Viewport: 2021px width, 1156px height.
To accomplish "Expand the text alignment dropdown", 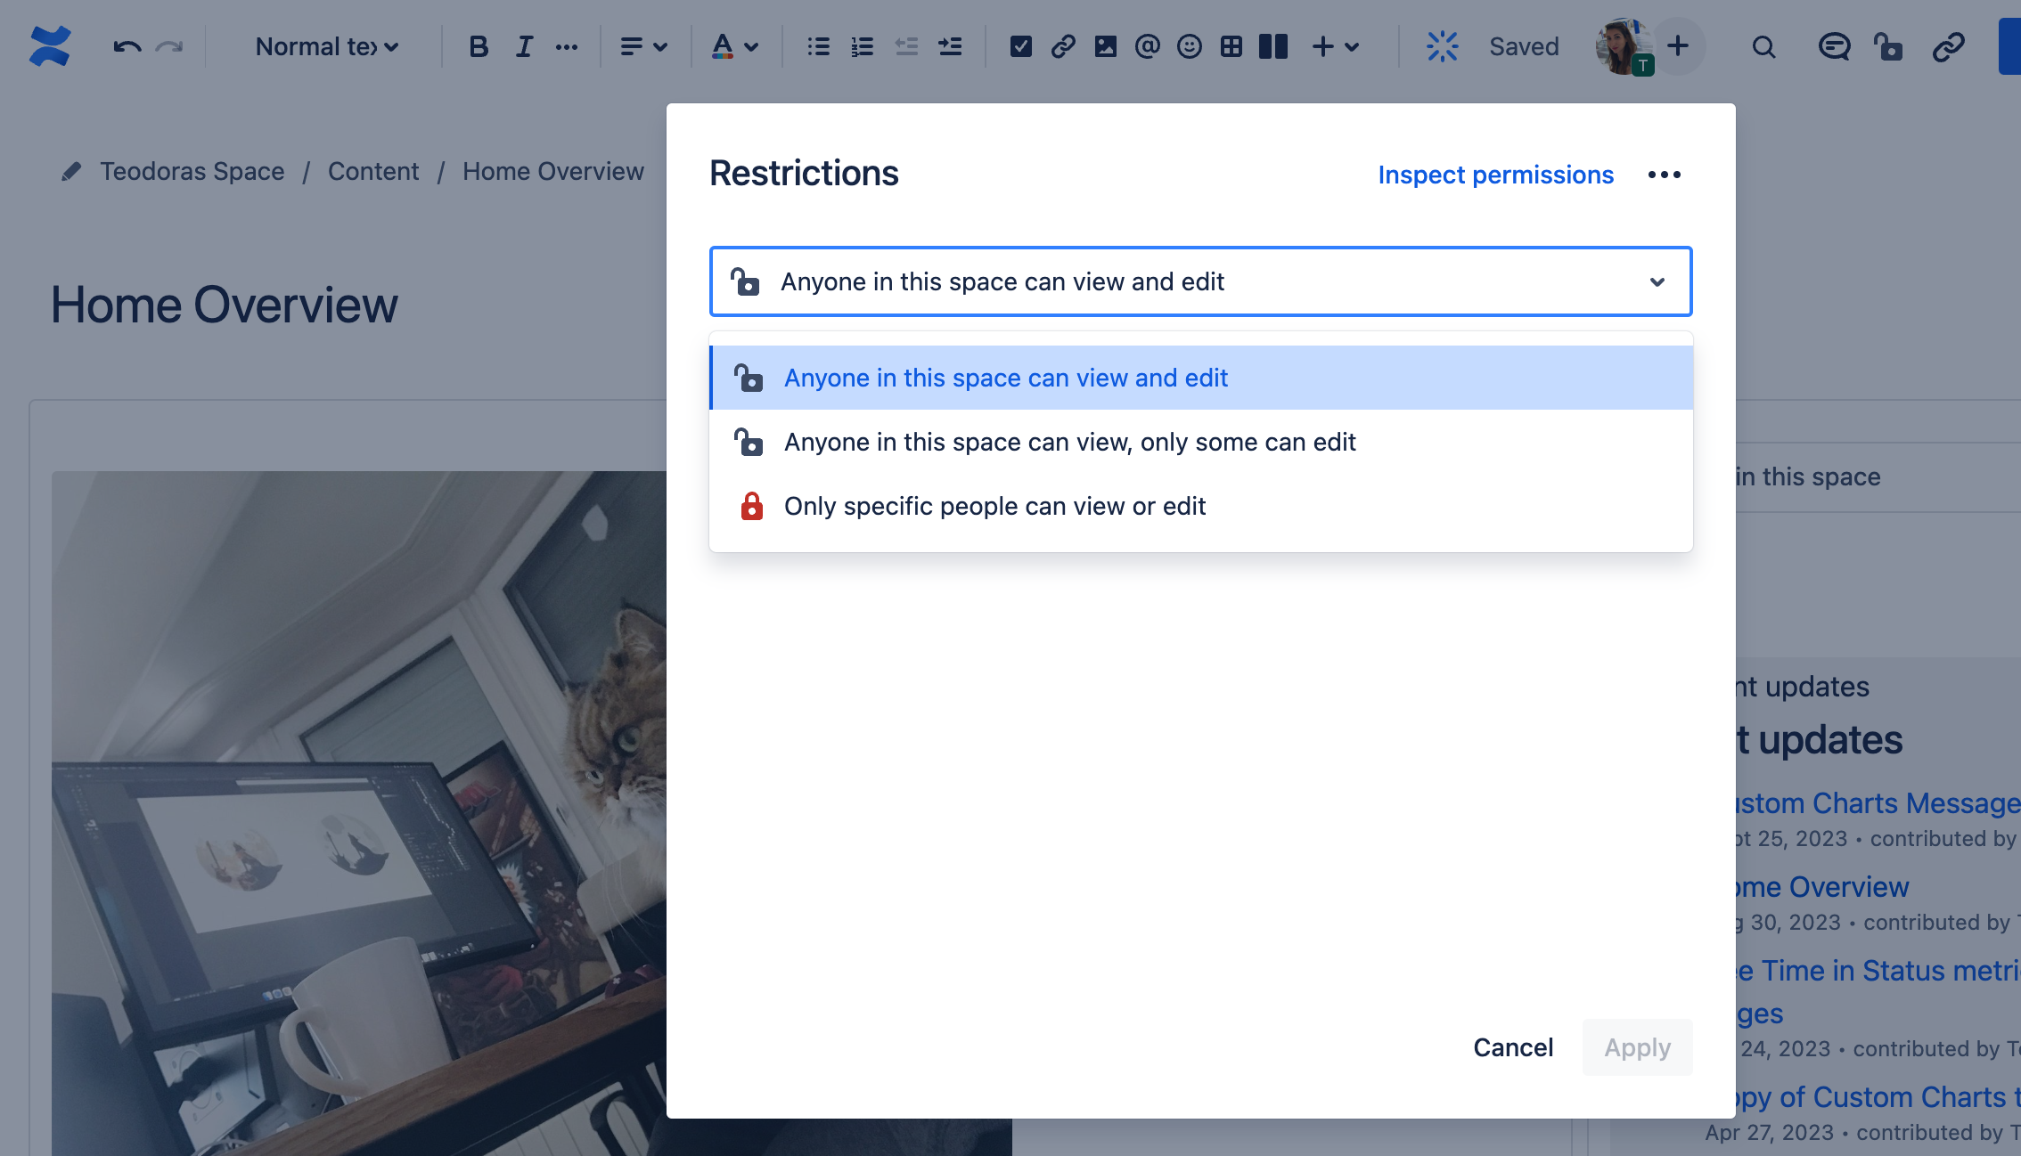I will [x=643, y=46].
